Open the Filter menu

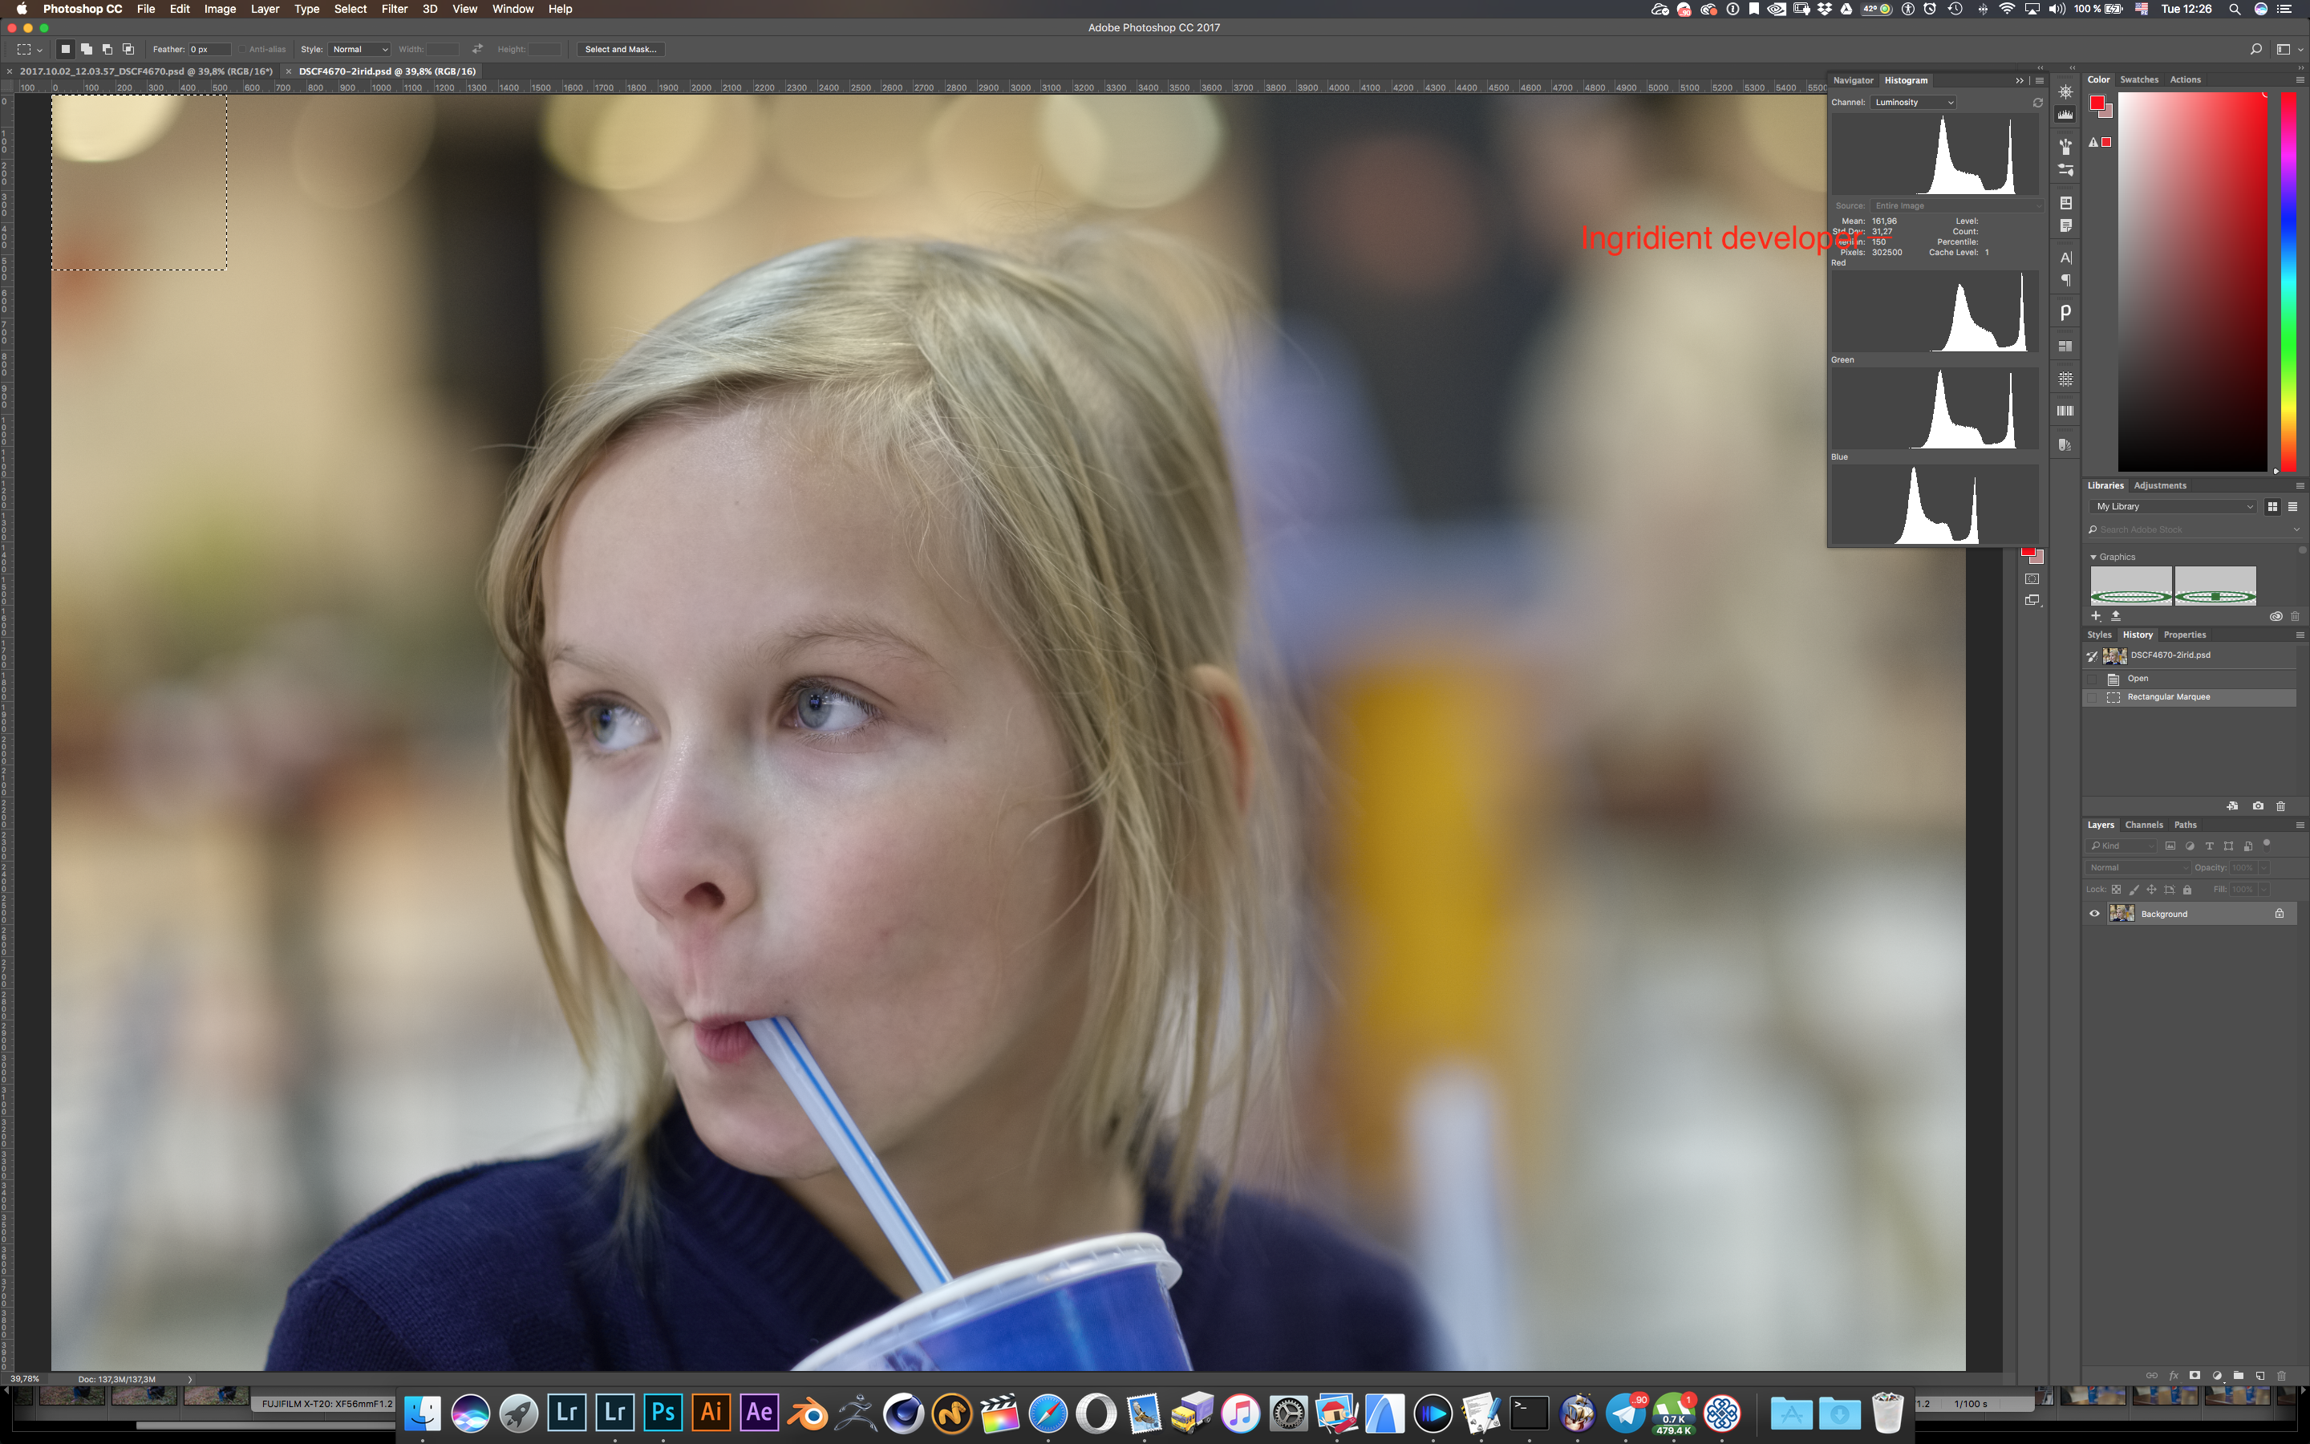point(395,9)
